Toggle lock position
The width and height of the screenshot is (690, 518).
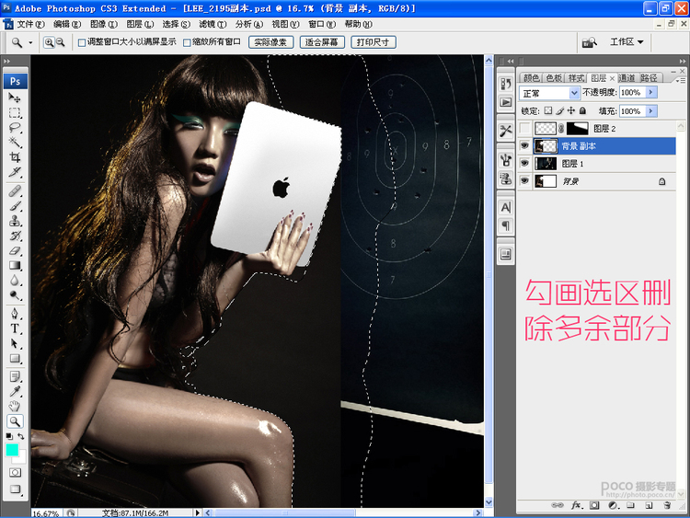[571, 111]
